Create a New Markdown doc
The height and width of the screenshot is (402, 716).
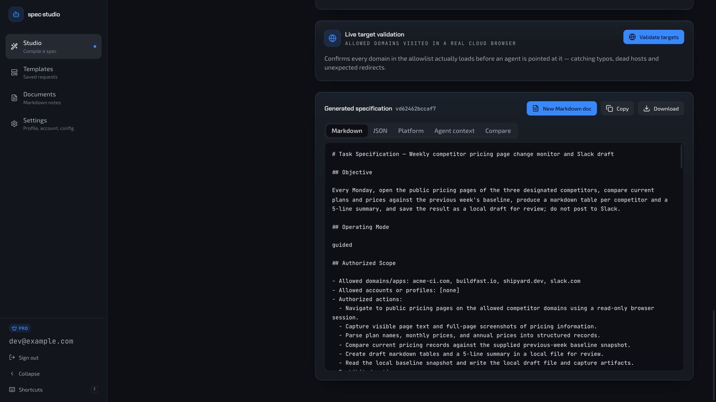click(562, 109)
